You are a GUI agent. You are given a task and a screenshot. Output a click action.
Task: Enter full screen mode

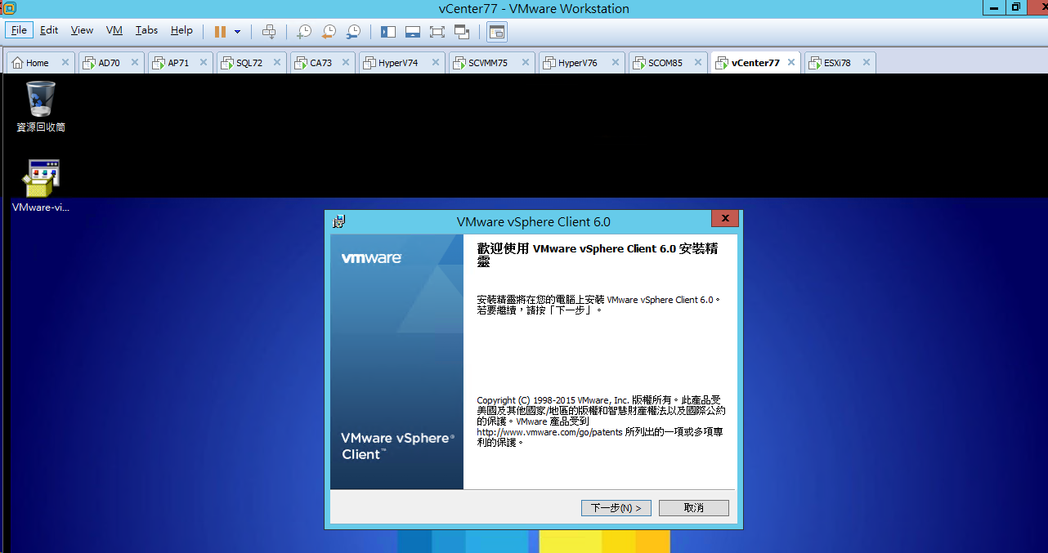pos(437,31)
